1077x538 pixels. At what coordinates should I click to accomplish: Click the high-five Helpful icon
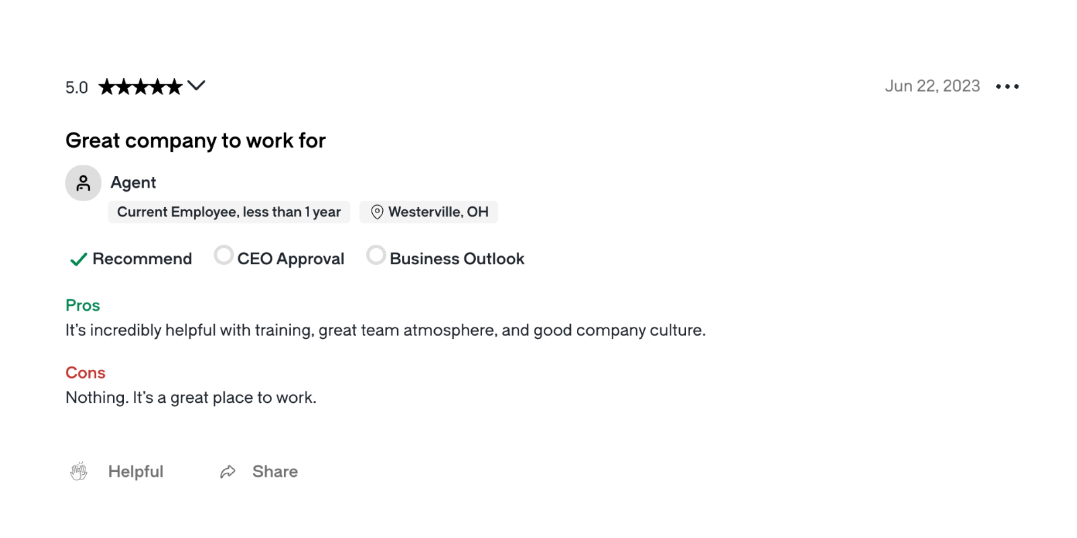(79, 471)
